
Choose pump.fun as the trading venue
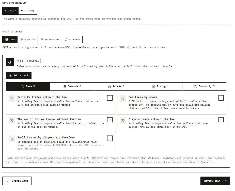click(28, 40)
